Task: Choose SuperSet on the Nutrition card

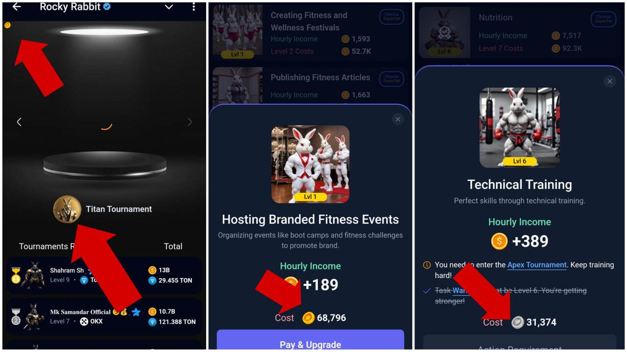Action: (603, 19)
